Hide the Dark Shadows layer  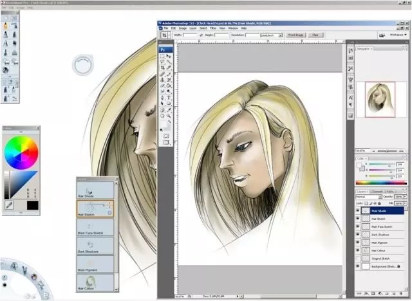tap(358, 234)
